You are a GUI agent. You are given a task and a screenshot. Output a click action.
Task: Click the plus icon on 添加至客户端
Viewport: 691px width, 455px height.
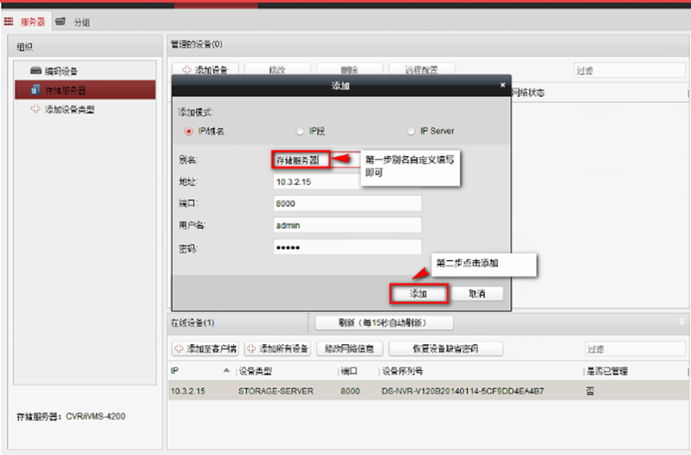coord(179,348)
